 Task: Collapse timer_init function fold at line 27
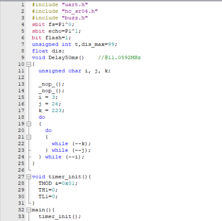pyautogui.click(x=29, y=177)
